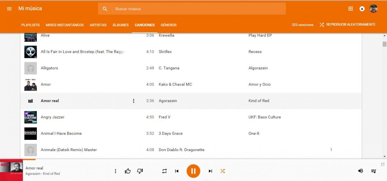Open artist Don Diablo ft. Dragonette
The height and width of the screenshot is (181, 387).
coord(182,150)
